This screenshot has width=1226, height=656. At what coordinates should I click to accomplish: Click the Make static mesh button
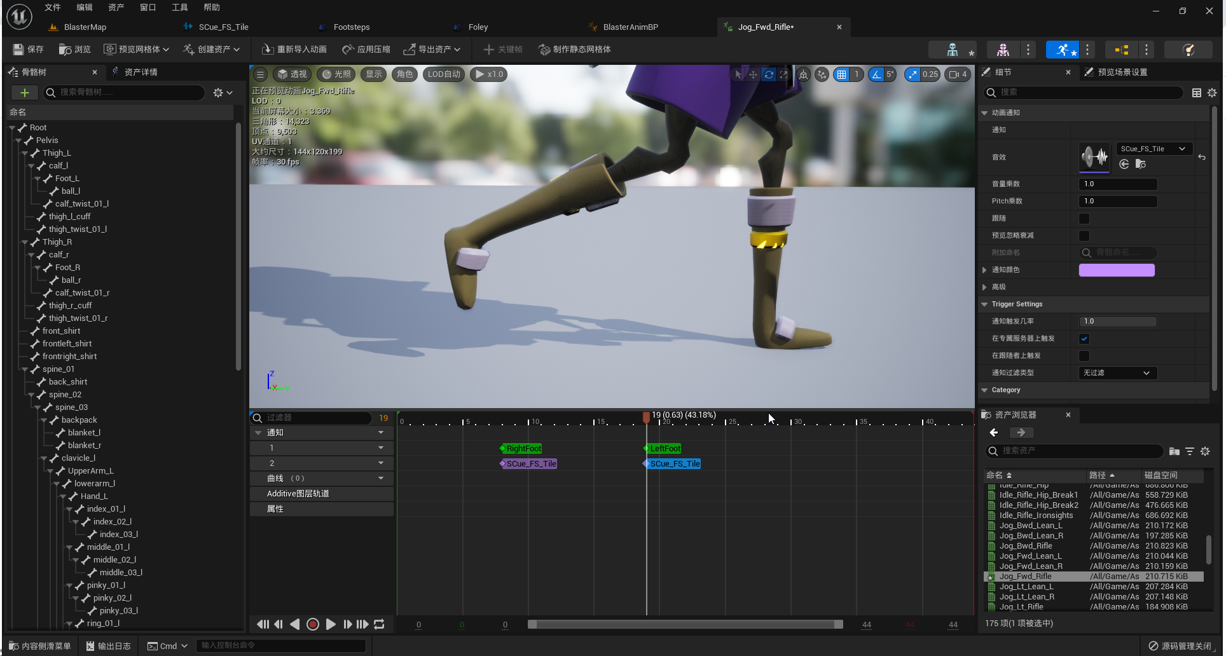tap(575, 49)
